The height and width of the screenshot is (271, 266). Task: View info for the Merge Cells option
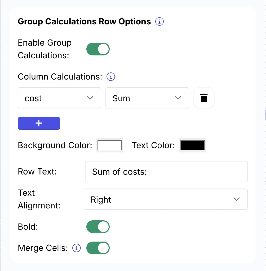pyautogui.click(x=76, y=248)
